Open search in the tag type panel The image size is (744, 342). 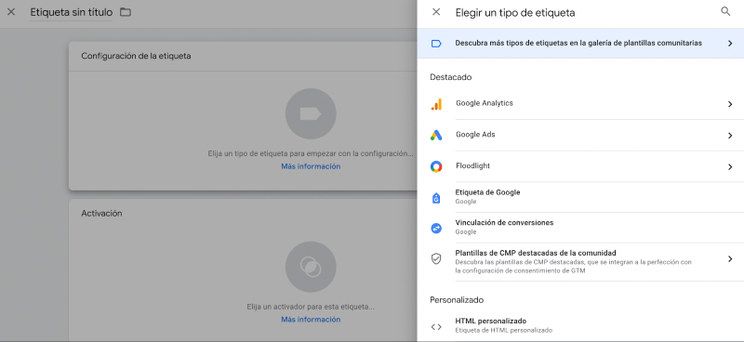pos(725,12)
